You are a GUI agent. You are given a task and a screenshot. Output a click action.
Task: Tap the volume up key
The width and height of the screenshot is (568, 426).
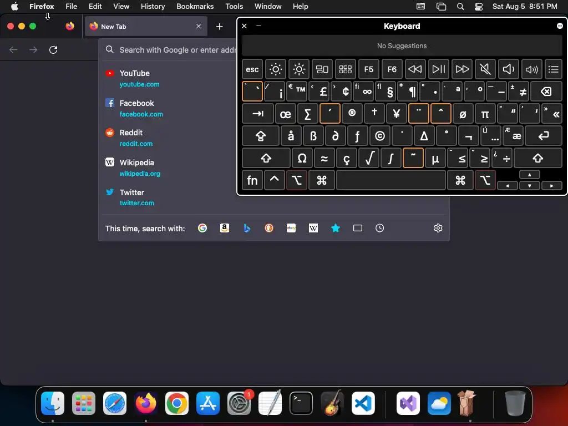(532, 69)
